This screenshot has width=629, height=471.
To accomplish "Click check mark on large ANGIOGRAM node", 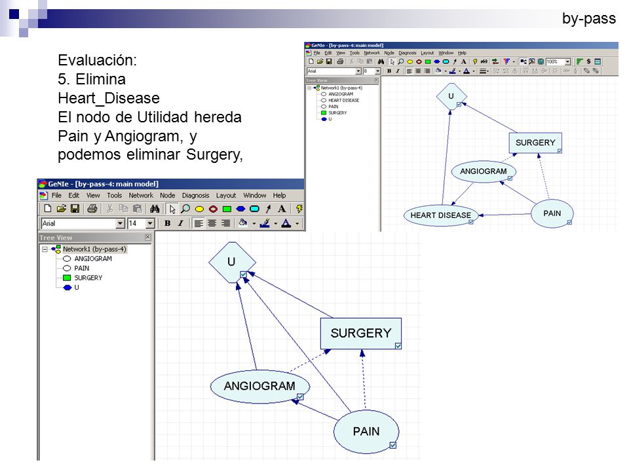I will point(300,397).
